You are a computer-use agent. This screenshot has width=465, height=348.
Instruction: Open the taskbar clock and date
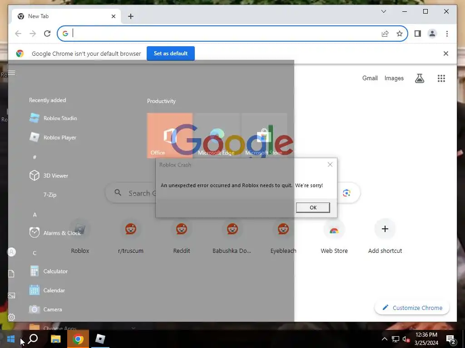coord(426,339)
